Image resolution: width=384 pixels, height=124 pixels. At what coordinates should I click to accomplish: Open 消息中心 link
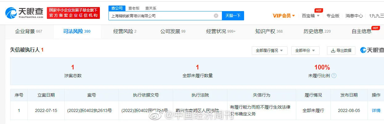point(354,16)
